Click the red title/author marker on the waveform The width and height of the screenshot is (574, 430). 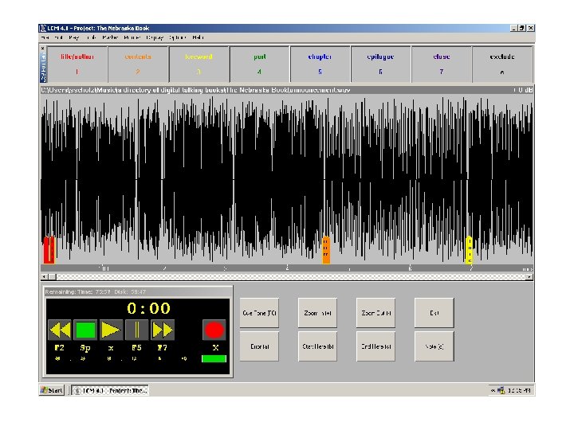pyautogui.click(x=49, y=250)
